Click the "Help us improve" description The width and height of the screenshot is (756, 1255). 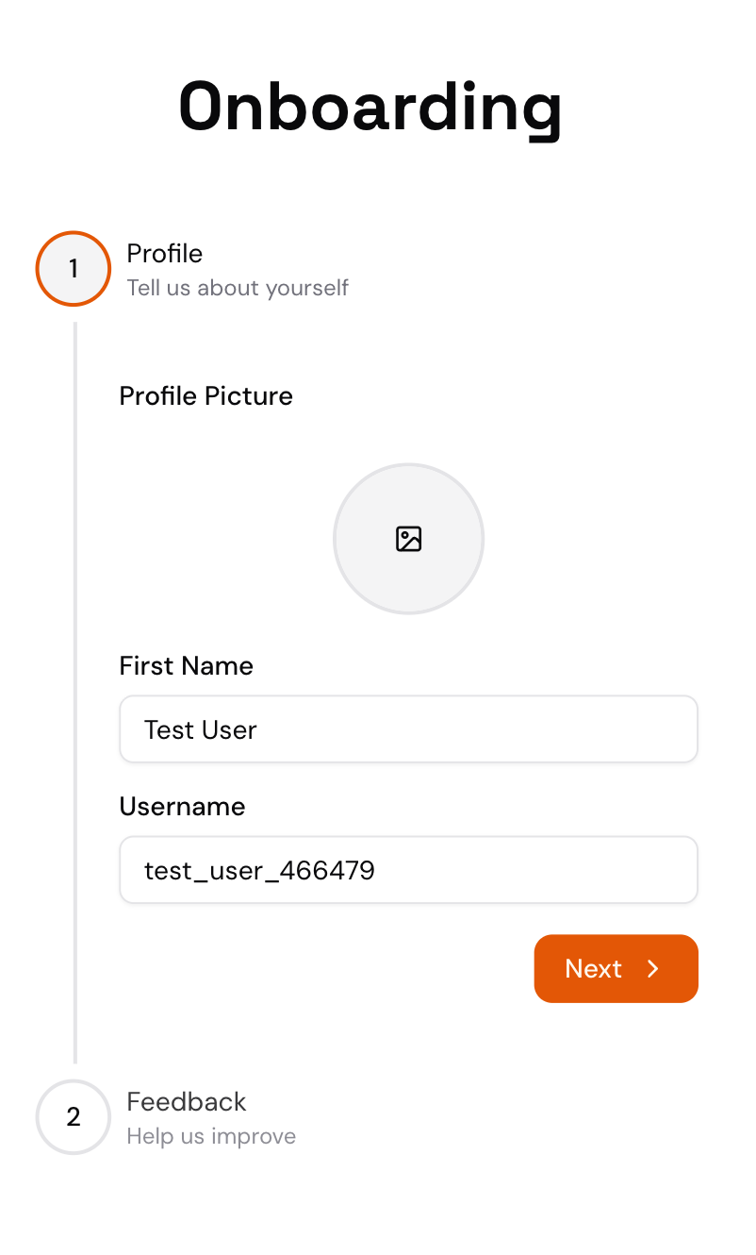click(x=211, y=1136)
